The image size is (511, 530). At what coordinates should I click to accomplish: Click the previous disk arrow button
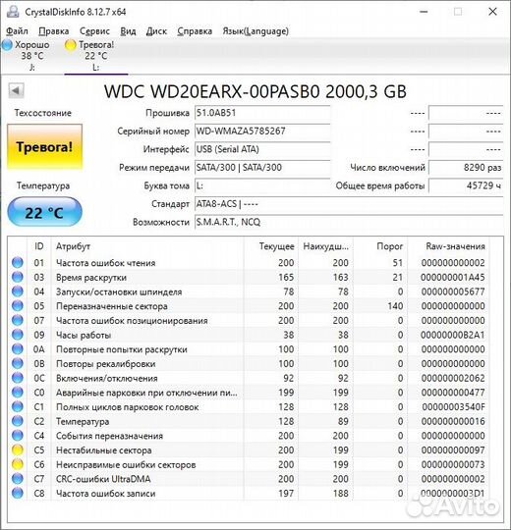[16, 90]
